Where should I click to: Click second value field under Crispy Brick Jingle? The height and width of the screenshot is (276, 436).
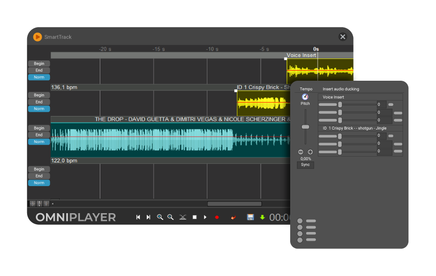tap(384, 144)
